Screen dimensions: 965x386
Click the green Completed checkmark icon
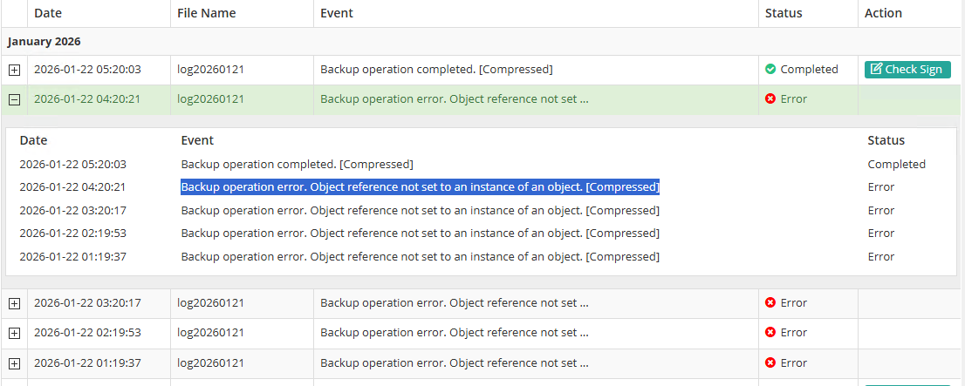click(770, 70)
